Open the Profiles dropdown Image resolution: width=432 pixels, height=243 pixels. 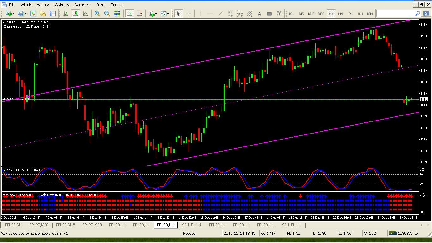22,14
